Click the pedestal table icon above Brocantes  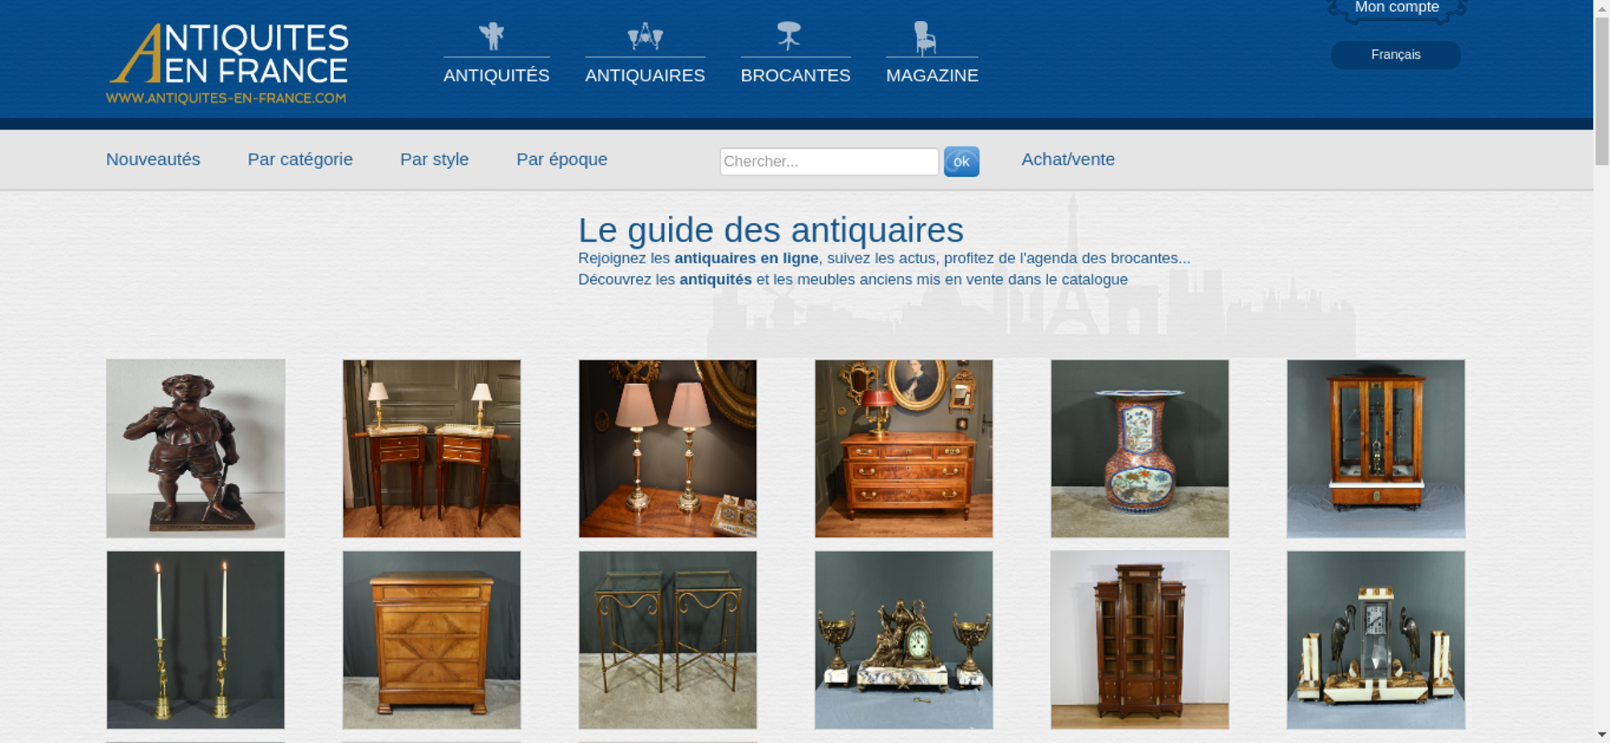tap(789, 36)
